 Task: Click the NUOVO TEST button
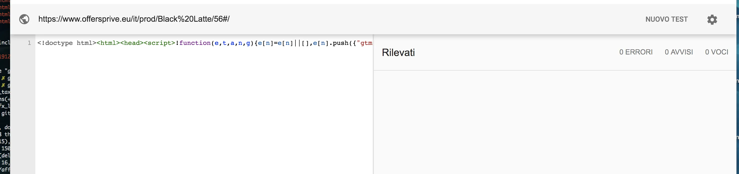coord(667,19)
